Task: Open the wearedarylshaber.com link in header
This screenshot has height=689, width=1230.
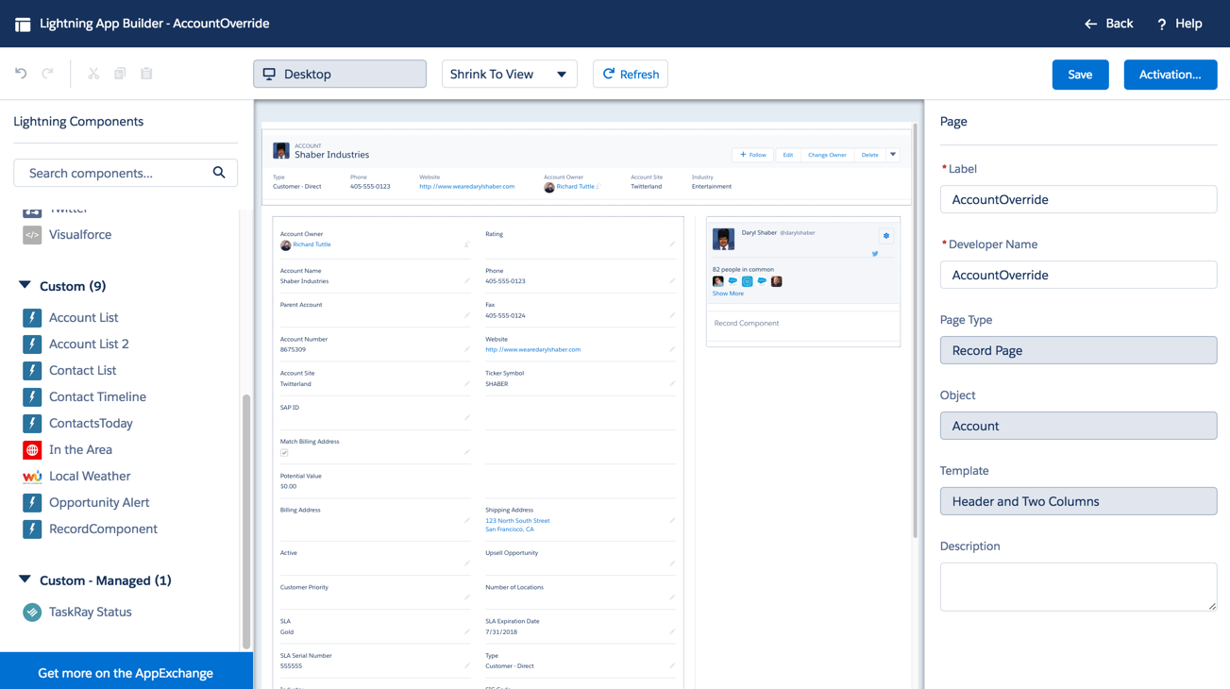Action: [466, 187]
